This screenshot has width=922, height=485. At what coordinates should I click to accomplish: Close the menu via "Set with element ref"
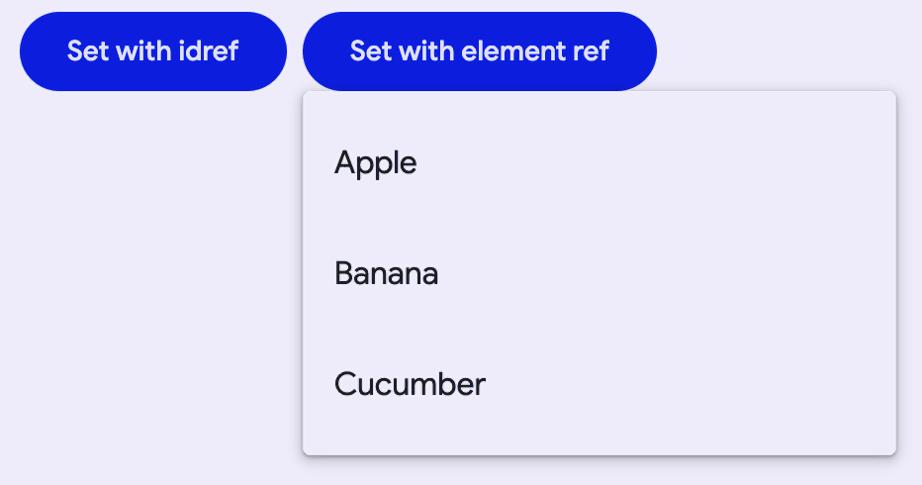[479, 51]
